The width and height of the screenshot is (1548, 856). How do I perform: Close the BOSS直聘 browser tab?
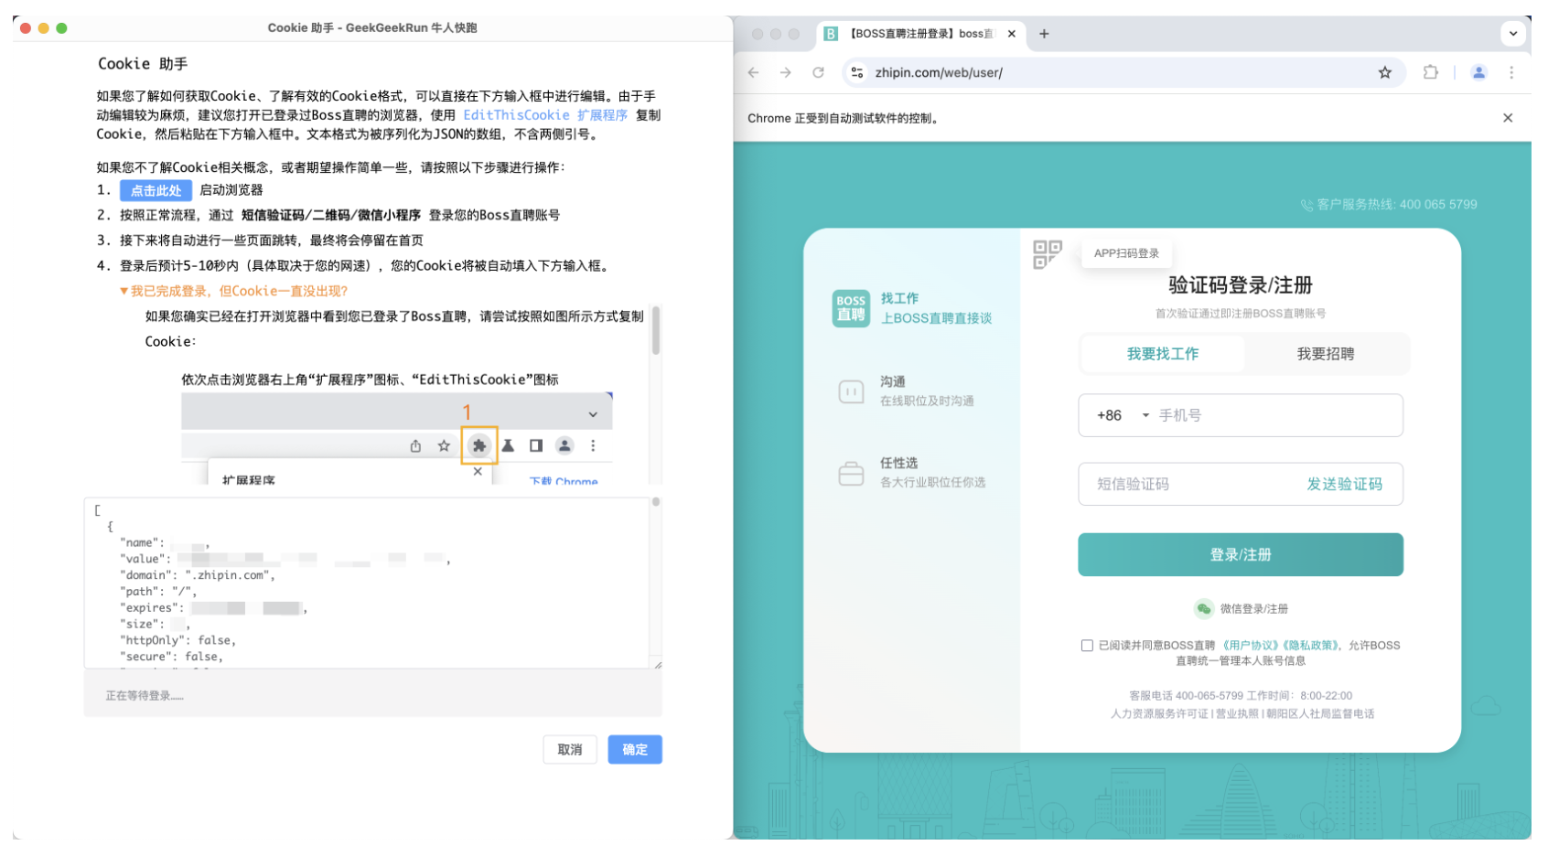pyautogui.click(x=1011, y=34)
